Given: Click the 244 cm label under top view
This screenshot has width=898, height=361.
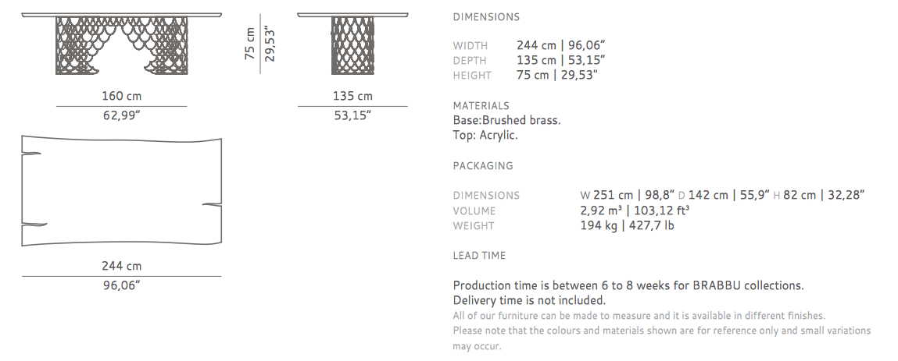Looking at the screenshot, I should pos(121,266).
